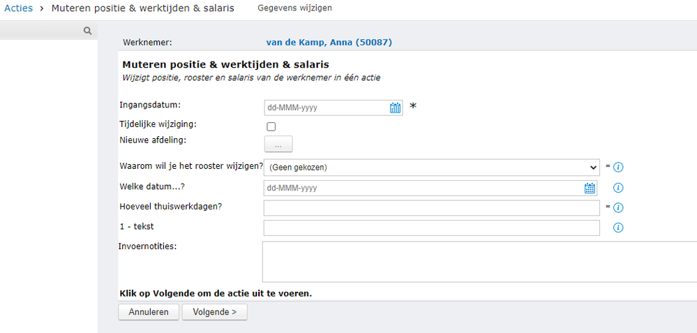The width and height of the screenshot is (697, 333).
Task: Show info for Hoeveel thuiswerkdagen field
Action: point(617,207)
